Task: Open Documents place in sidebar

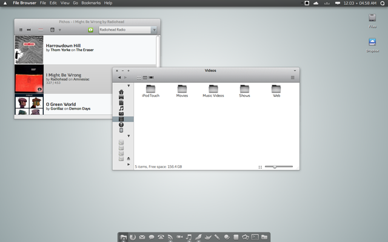Action: point(121,103)
